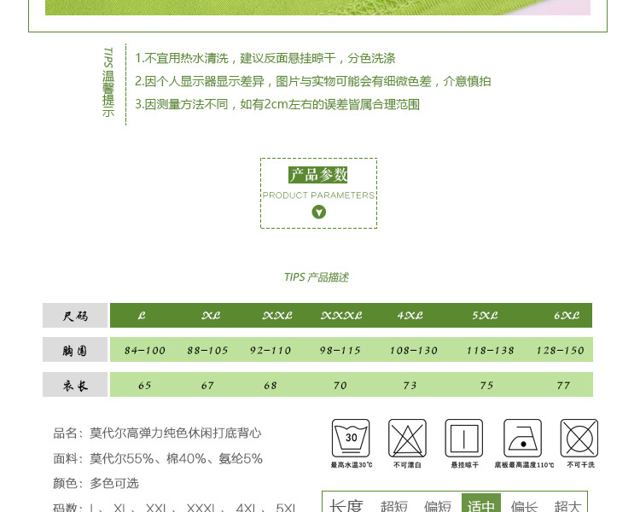The image size is (640, 512).
Task: Click the bust value 128-150
Action: [560, 351]
